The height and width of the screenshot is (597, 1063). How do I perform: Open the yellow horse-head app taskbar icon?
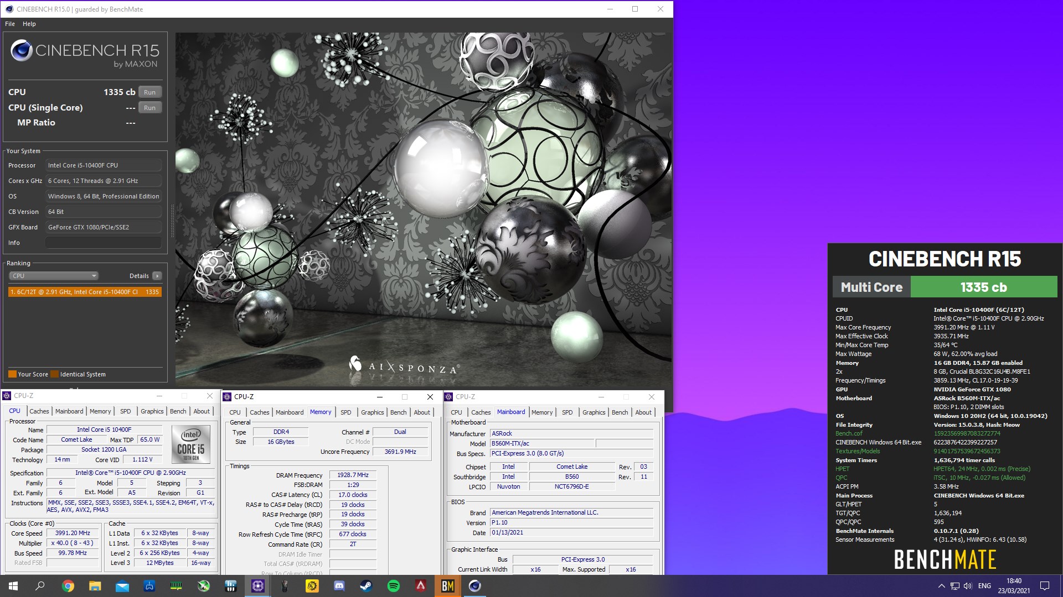[312, 586]
